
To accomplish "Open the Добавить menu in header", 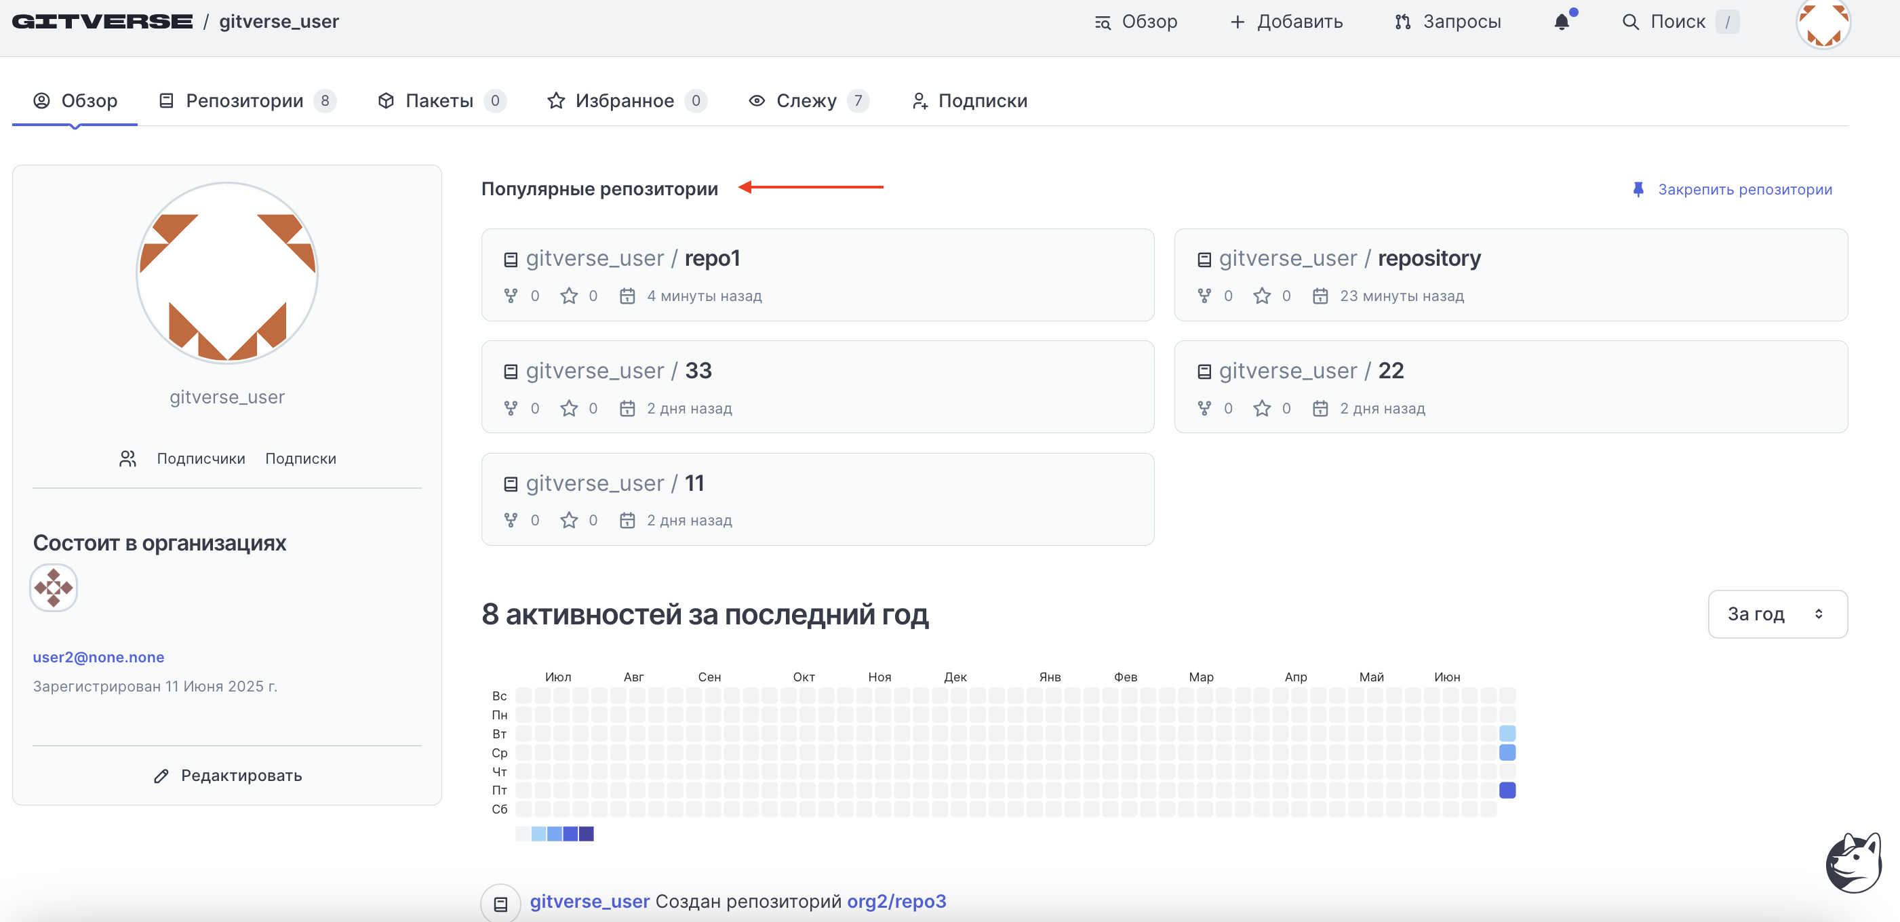I will 1286,22.
